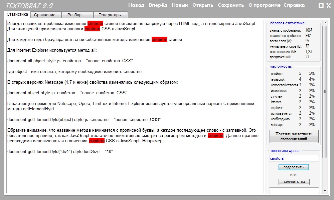The height and width of the screenshot is (200, 334).
Task: Open a file using Открыть
Action: tap(203, 5)
